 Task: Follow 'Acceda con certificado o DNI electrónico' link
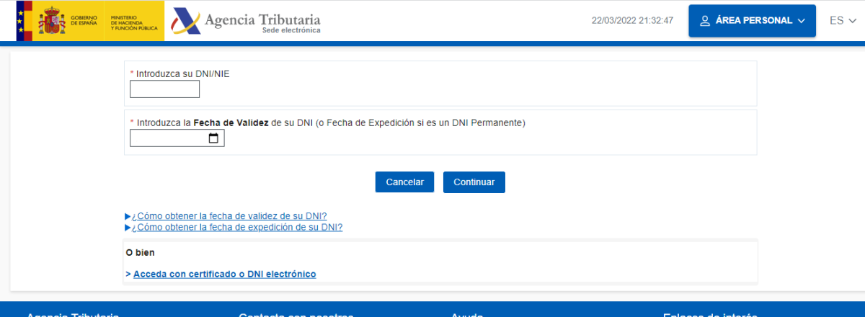tap(224, 274)
